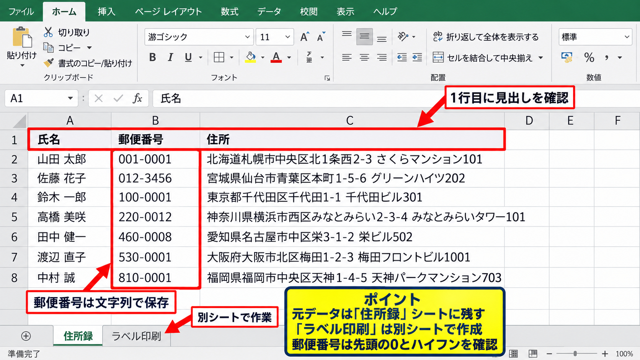This screenshot has height=360, width=640.
Task: Open the ラベル印刷 sheet tab
Action: (x=136, y=336)
